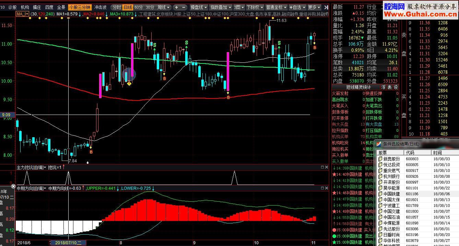This screenshot has height=246, width=459.
Task: Close the 中期方向 indicator pane
Action: tap(326, 188)
